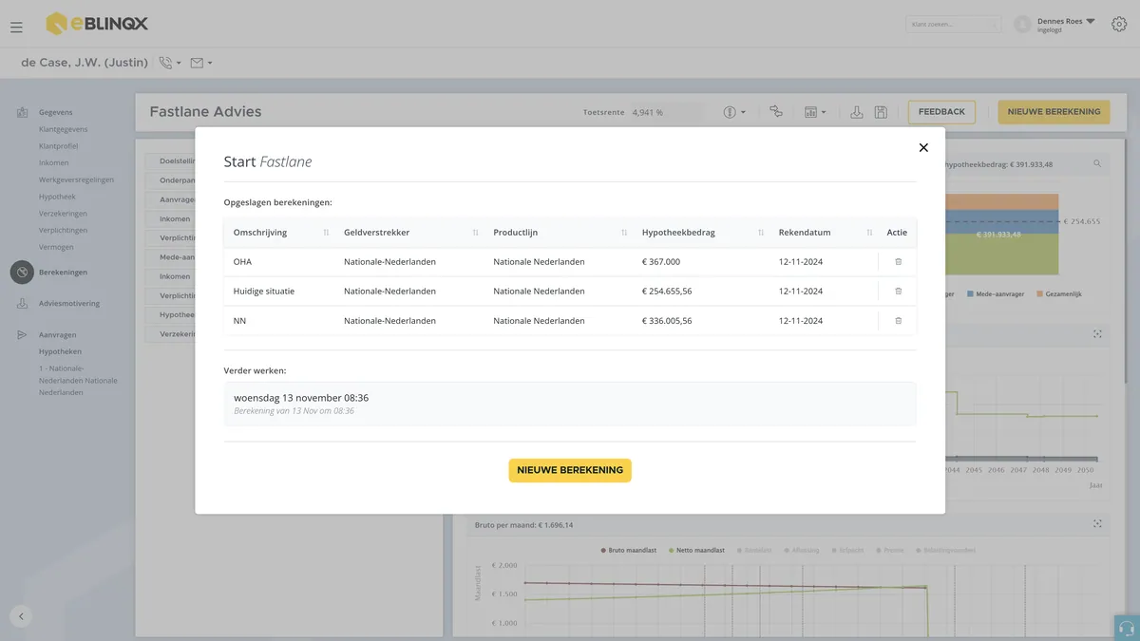Open the chart view dropdown in toolbar
Image resolution: width=1140 pixels, height=641 pixels.
[x=814, y=112]
